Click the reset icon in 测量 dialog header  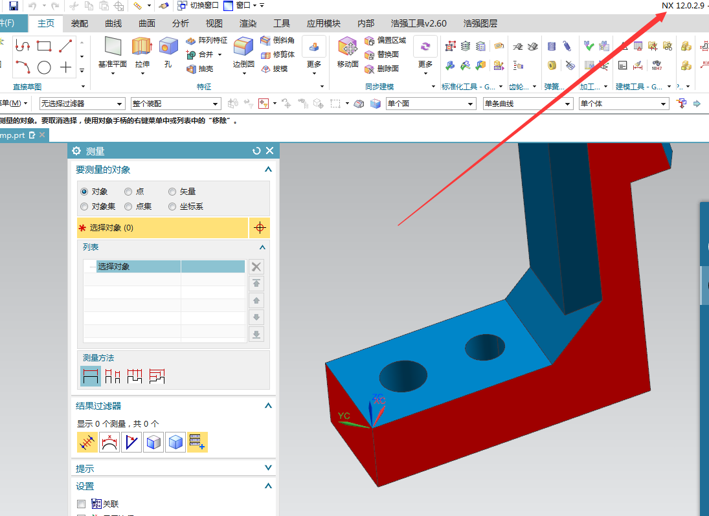[256, 151]
